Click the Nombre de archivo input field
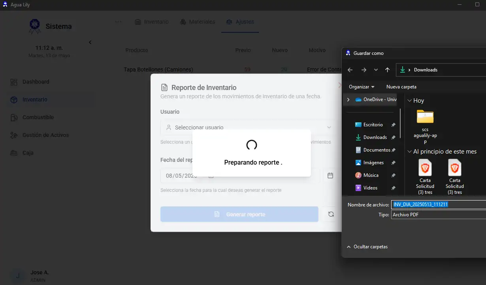The image size is (486, 285). click(438, 204)
